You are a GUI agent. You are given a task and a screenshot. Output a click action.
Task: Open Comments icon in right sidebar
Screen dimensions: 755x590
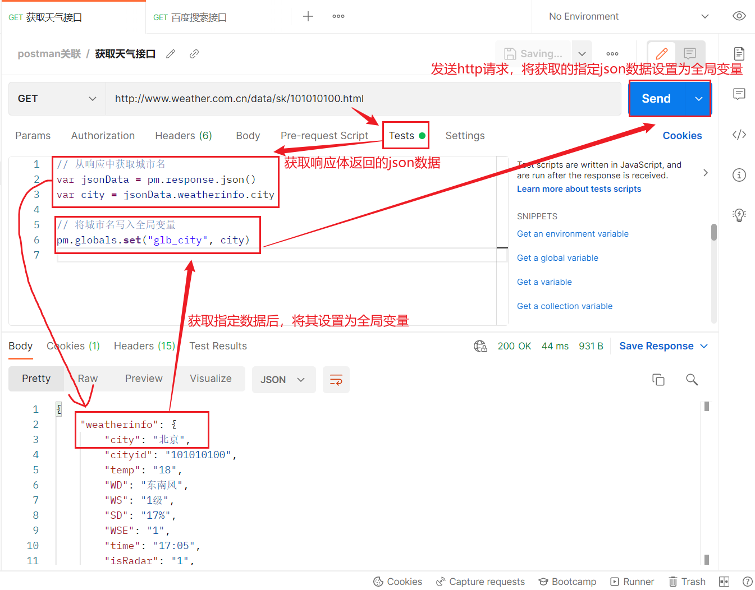click(739, 94)
